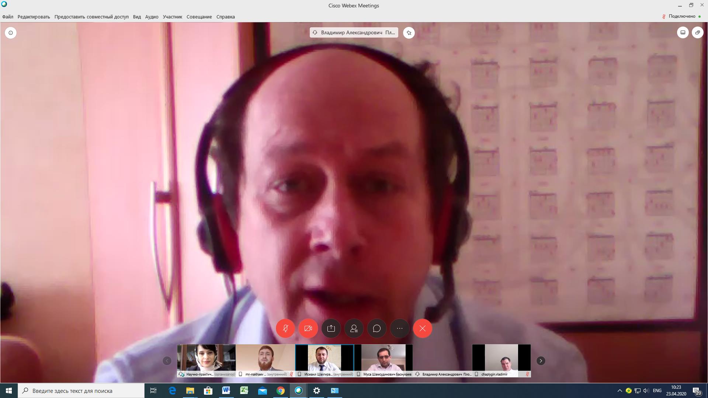Open Excel from taskbar

coord(244,391)
